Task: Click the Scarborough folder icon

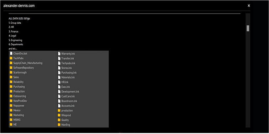Action: (11, 72)
